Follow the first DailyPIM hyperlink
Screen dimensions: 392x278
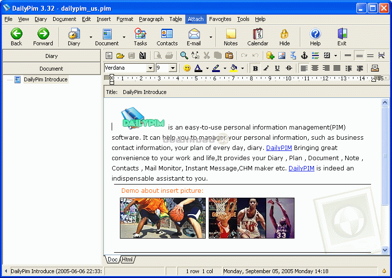click(x=279, y=148)
